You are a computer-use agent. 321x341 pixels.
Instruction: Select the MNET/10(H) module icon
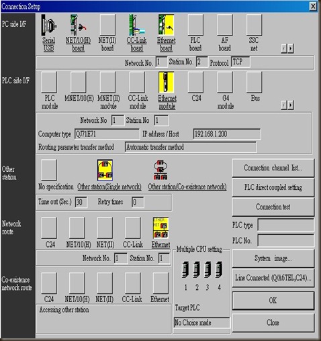point(78,83)
